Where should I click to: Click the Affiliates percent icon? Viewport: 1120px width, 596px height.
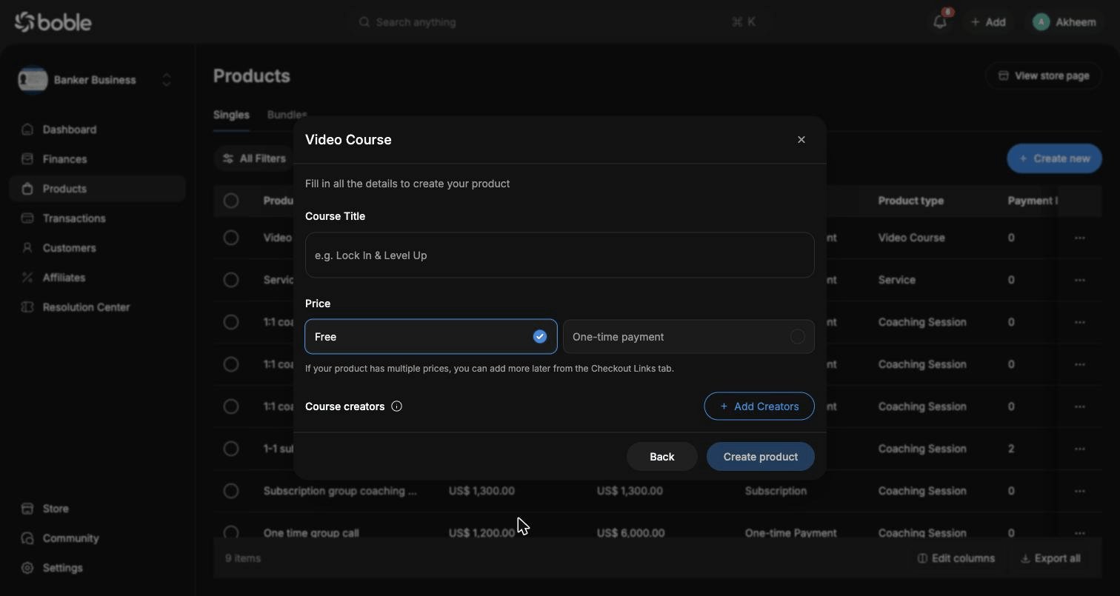click(x=27, y=278)
